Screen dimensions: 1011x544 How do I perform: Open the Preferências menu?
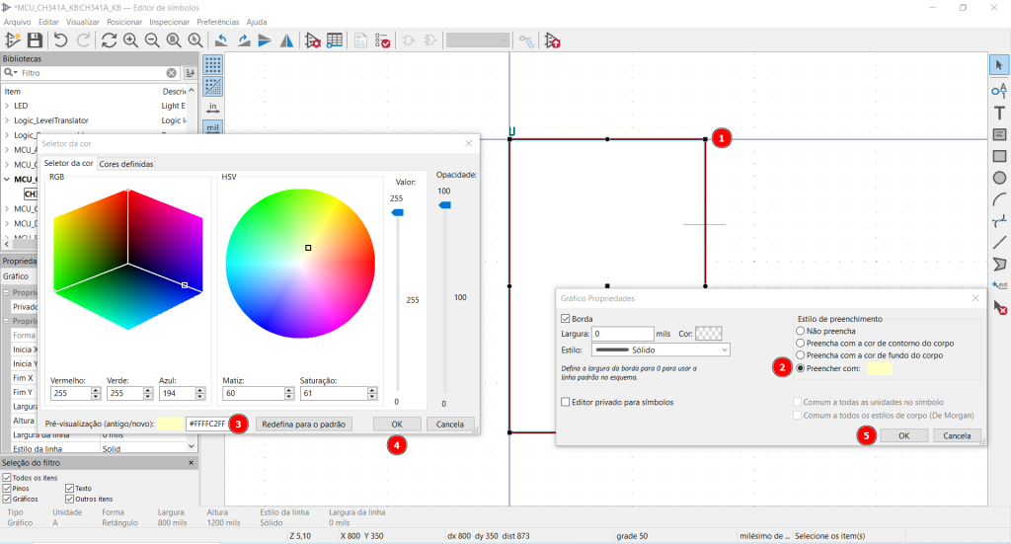217,22
